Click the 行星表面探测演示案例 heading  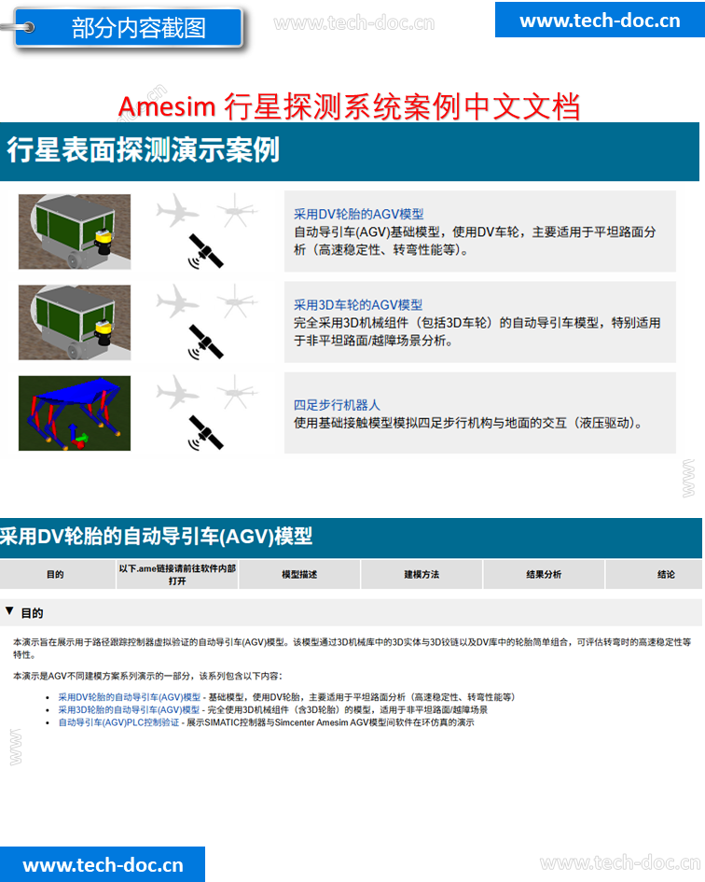click(143, 150)
